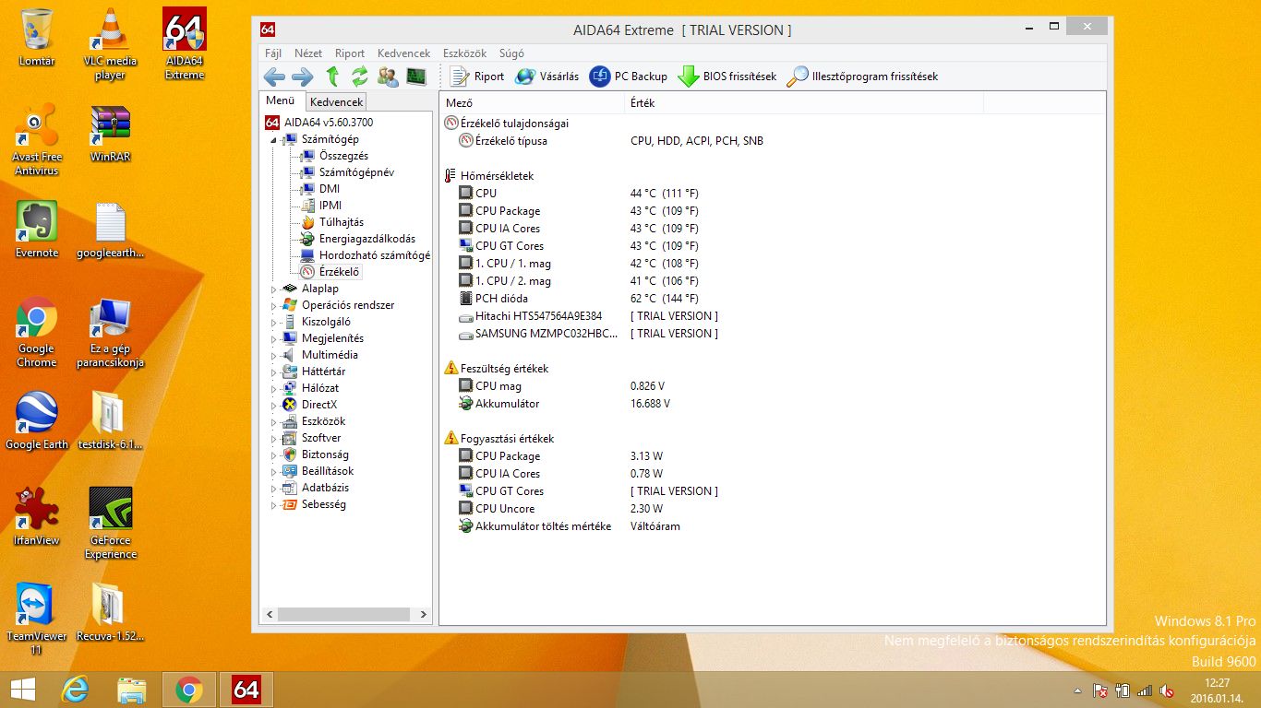
Task: Switch to the Menü tab
Action: pyautogui.click(x=281, y=100)
